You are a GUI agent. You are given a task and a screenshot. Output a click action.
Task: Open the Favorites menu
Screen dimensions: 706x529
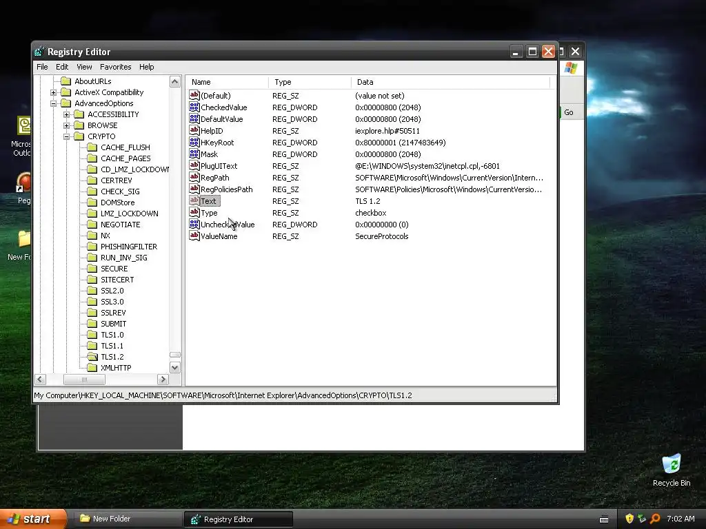116,67
